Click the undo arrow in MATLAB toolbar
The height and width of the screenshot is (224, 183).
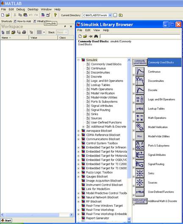coord(30,15)
